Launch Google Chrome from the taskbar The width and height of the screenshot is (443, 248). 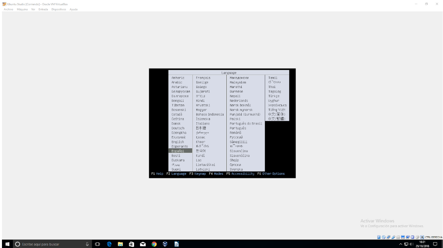[x=154, y=244]
